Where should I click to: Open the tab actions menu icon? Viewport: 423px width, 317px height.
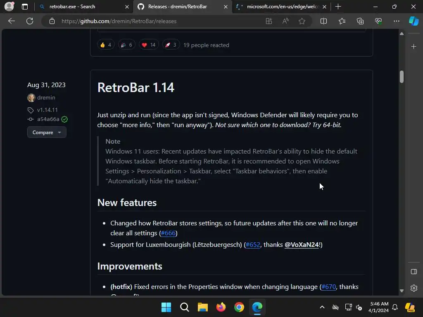25,7
